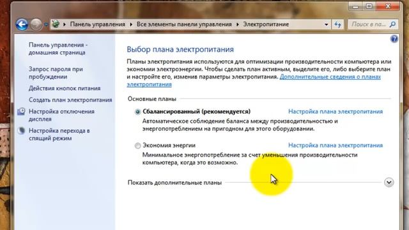Open 'Настройка отключения дисплея' link
Viewport: 409px width, 230px height.
pyautogui.click(x=61, y=115)
